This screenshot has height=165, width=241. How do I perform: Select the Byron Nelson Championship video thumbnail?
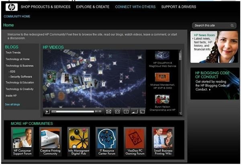pos(162,99)
